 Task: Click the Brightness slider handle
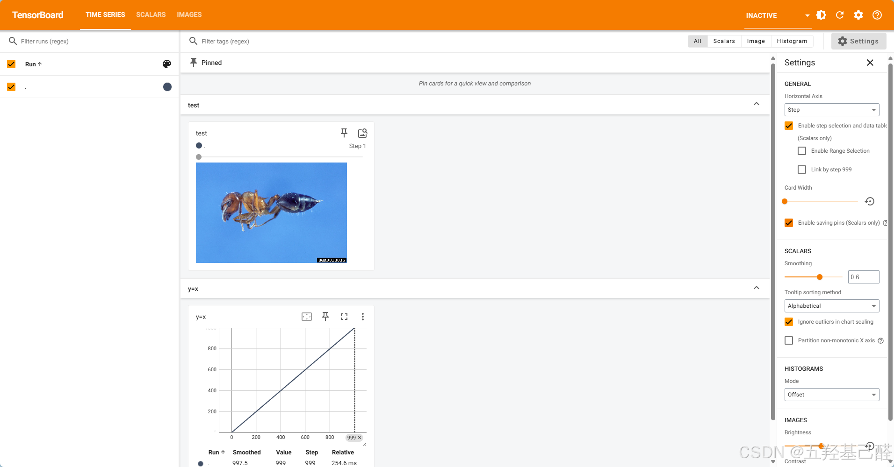coord(822,446)
